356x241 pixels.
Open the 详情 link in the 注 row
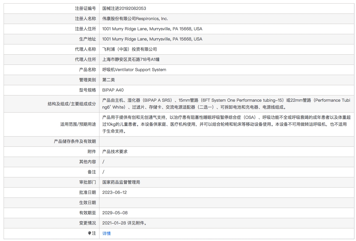coord(106,233)
